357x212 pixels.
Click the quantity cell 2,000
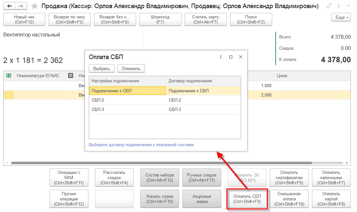[x=260, y=95]
